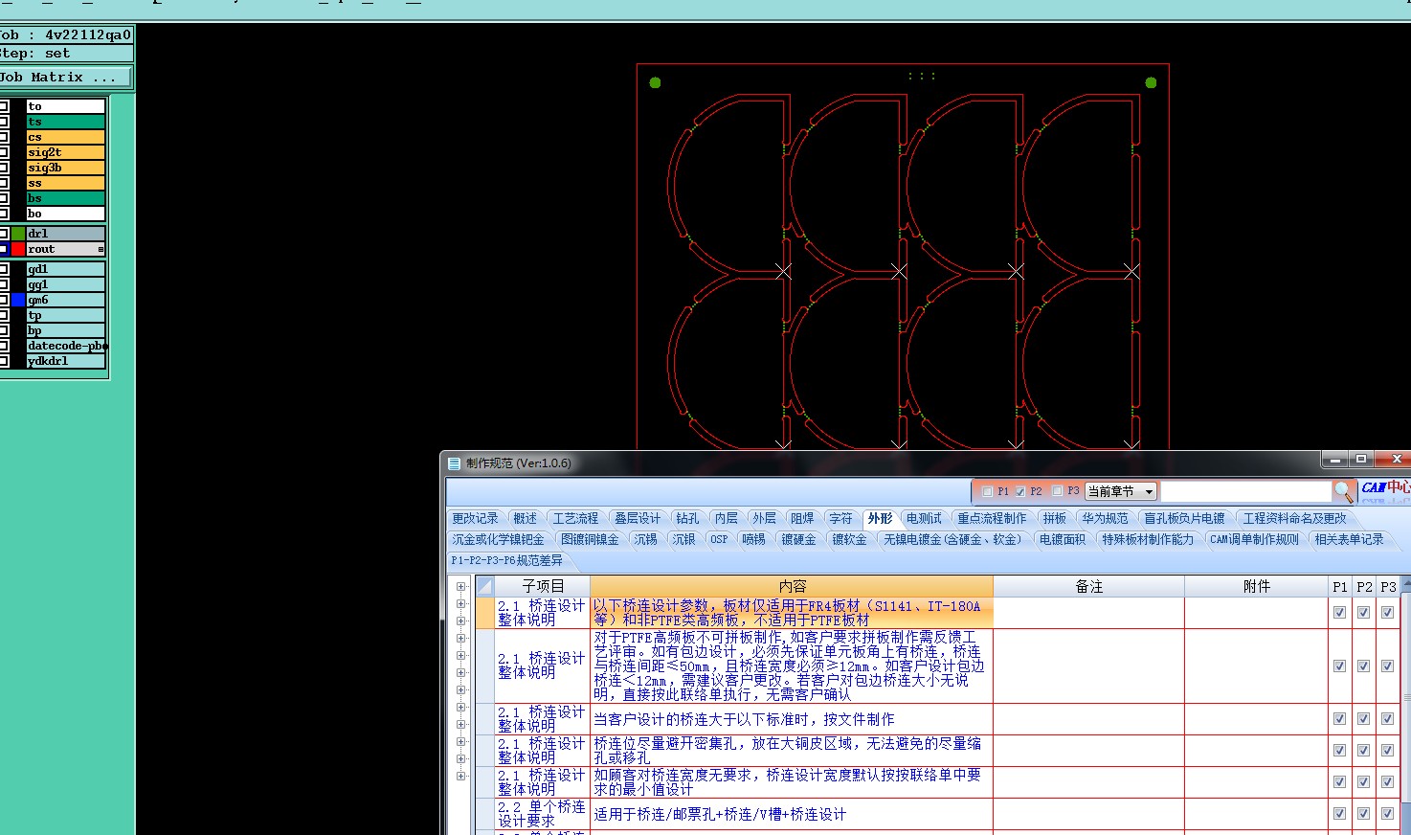Switch to the OSP tab

[719, 539]
